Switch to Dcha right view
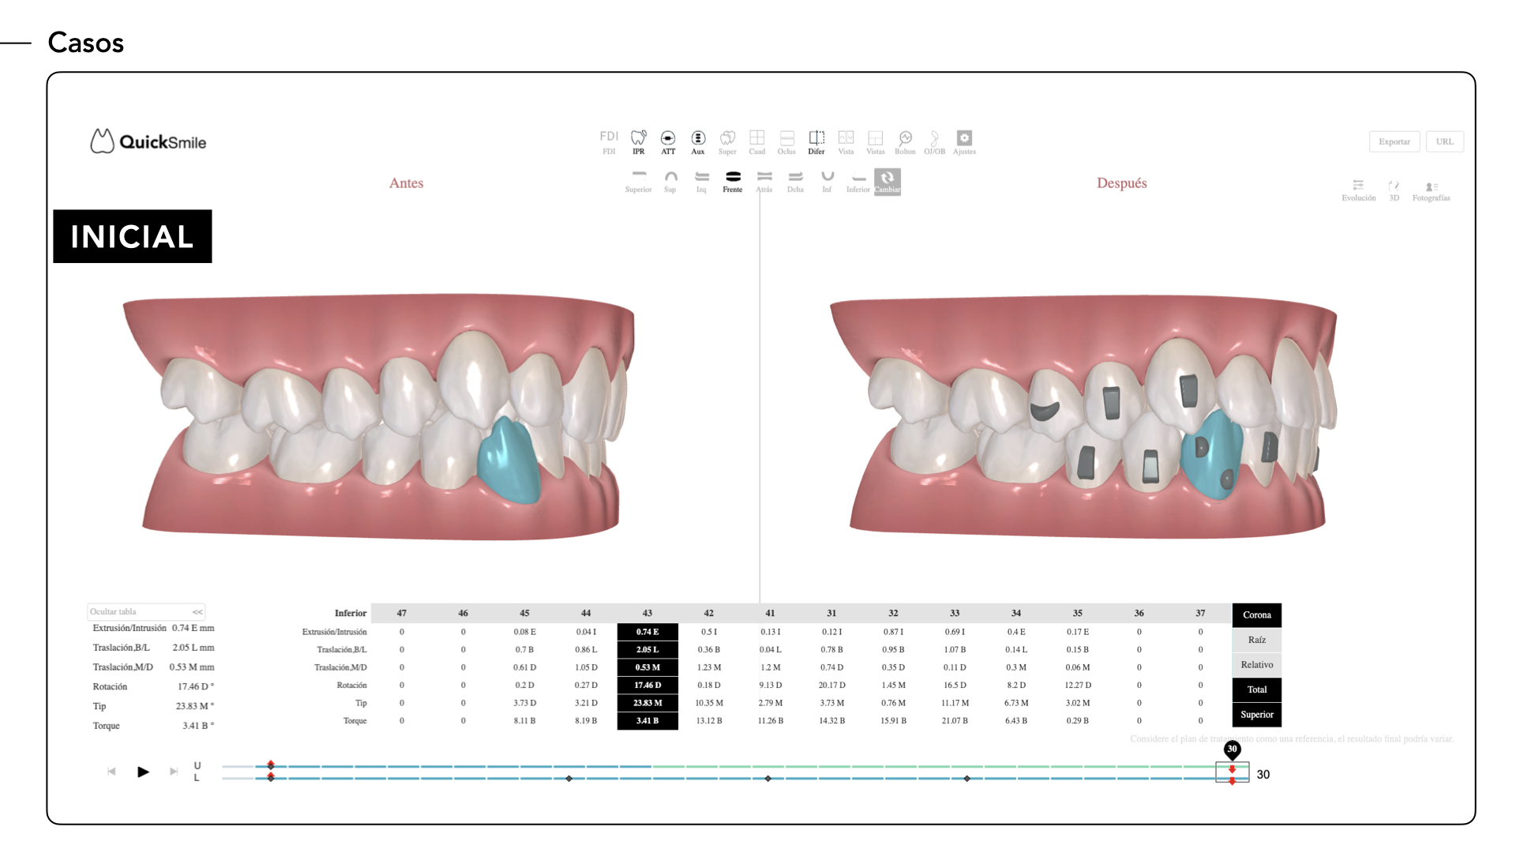This screenshot has width=1516, height=853. tap(795, 182)
